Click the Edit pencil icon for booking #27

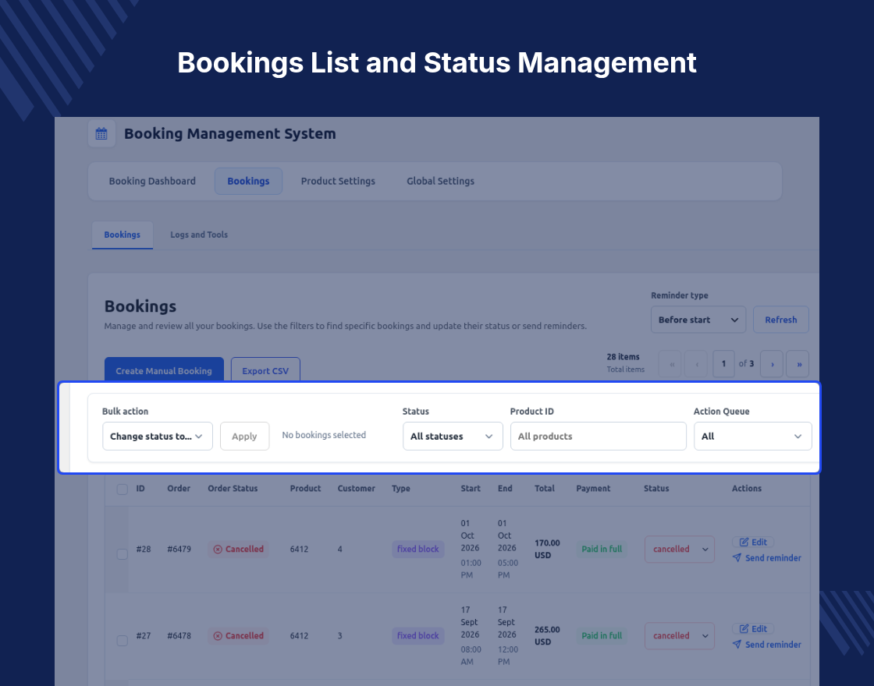click(x=744, y=628)
